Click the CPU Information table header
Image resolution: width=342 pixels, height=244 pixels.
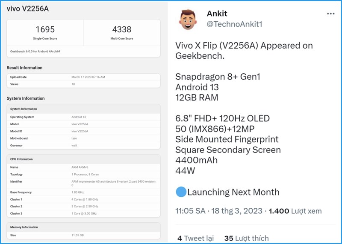tap(83, 159)
